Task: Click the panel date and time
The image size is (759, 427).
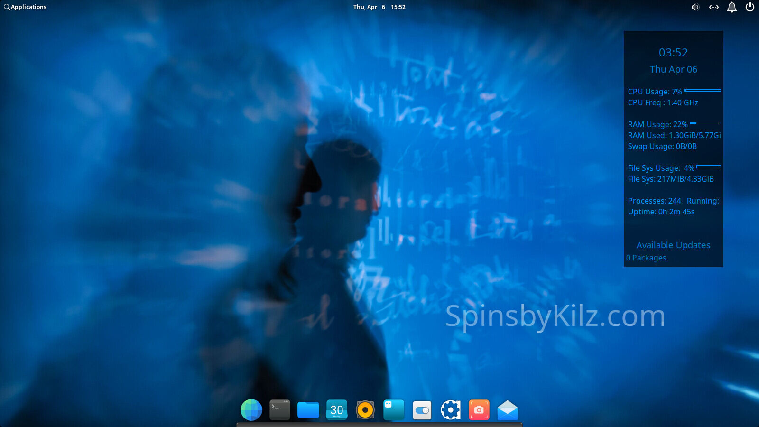Action: [379, 7]
